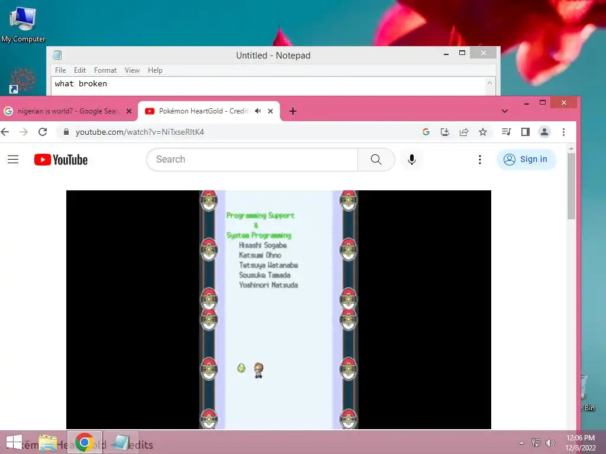Open the Help menu in Notepad
The height and width of the screenshot is (454, 606).
tap(155, 70)
